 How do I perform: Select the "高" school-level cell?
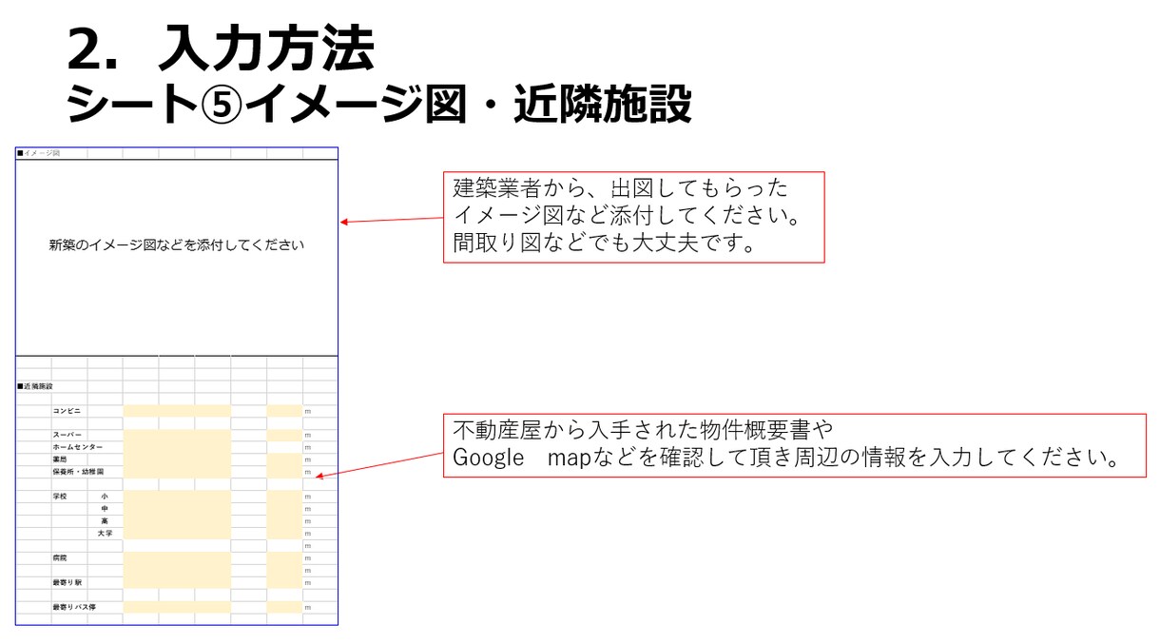(x=105, y=521)
